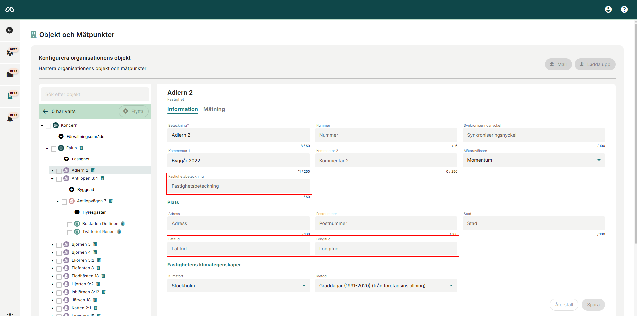The width and height of the screenshot is (637, 316).
Task: Click the back arrow icon in left sidebar
Action: coord(10,30)
